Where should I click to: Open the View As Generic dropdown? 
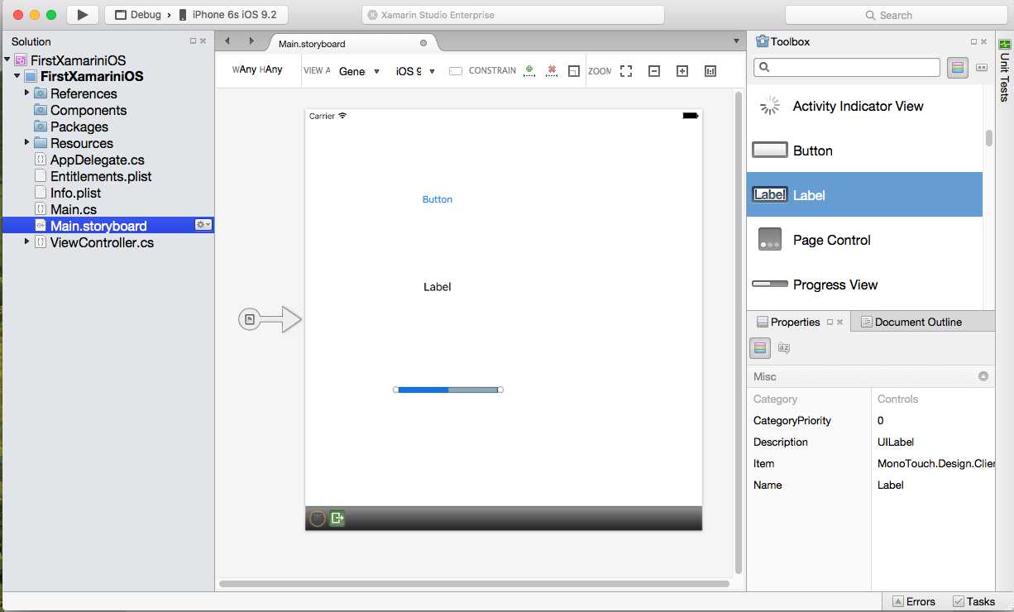pos(359,71)
